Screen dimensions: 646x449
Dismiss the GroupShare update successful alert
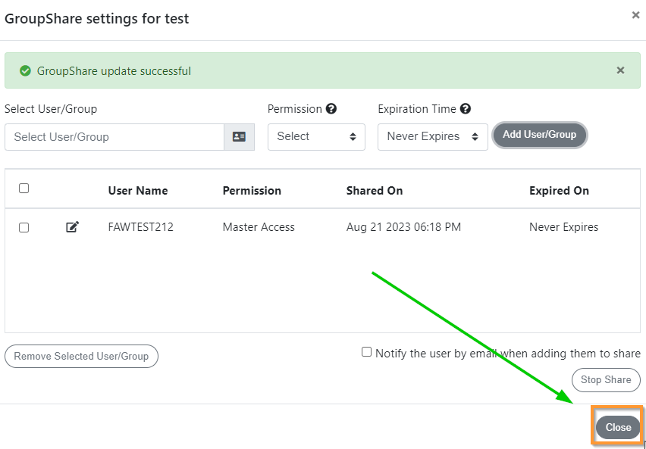coord(620,70)
